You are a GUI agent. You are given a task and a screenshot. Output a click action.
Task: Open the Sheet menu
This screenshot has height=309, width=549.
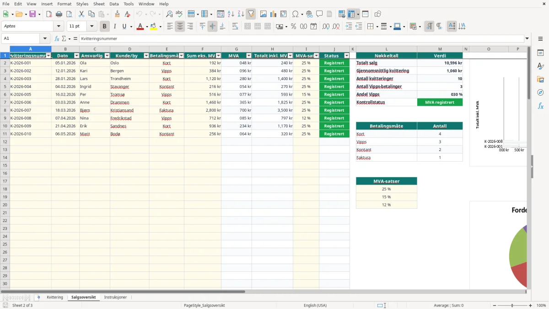click(99, 4)
